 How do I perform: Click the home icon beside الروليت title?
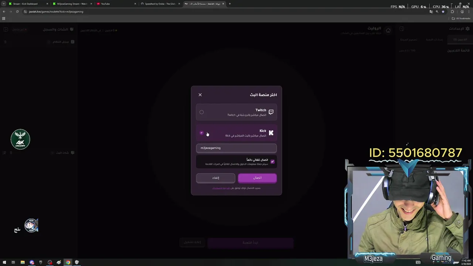(388, 30)
